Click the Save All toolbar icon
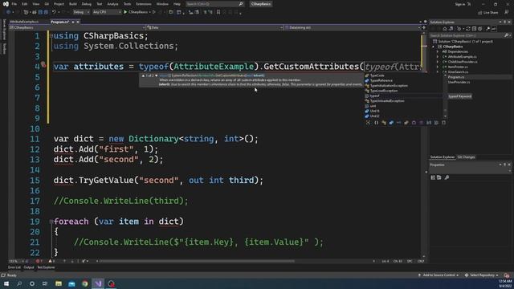The image size is (514, 289). click(x=46, y=12)
